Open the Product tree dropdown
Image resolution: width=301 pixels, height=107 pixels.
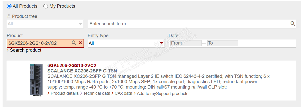45,24
